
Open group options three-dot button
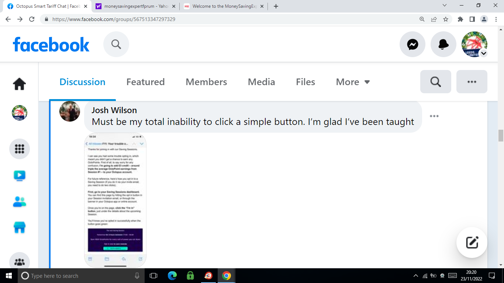click(472, 81)
